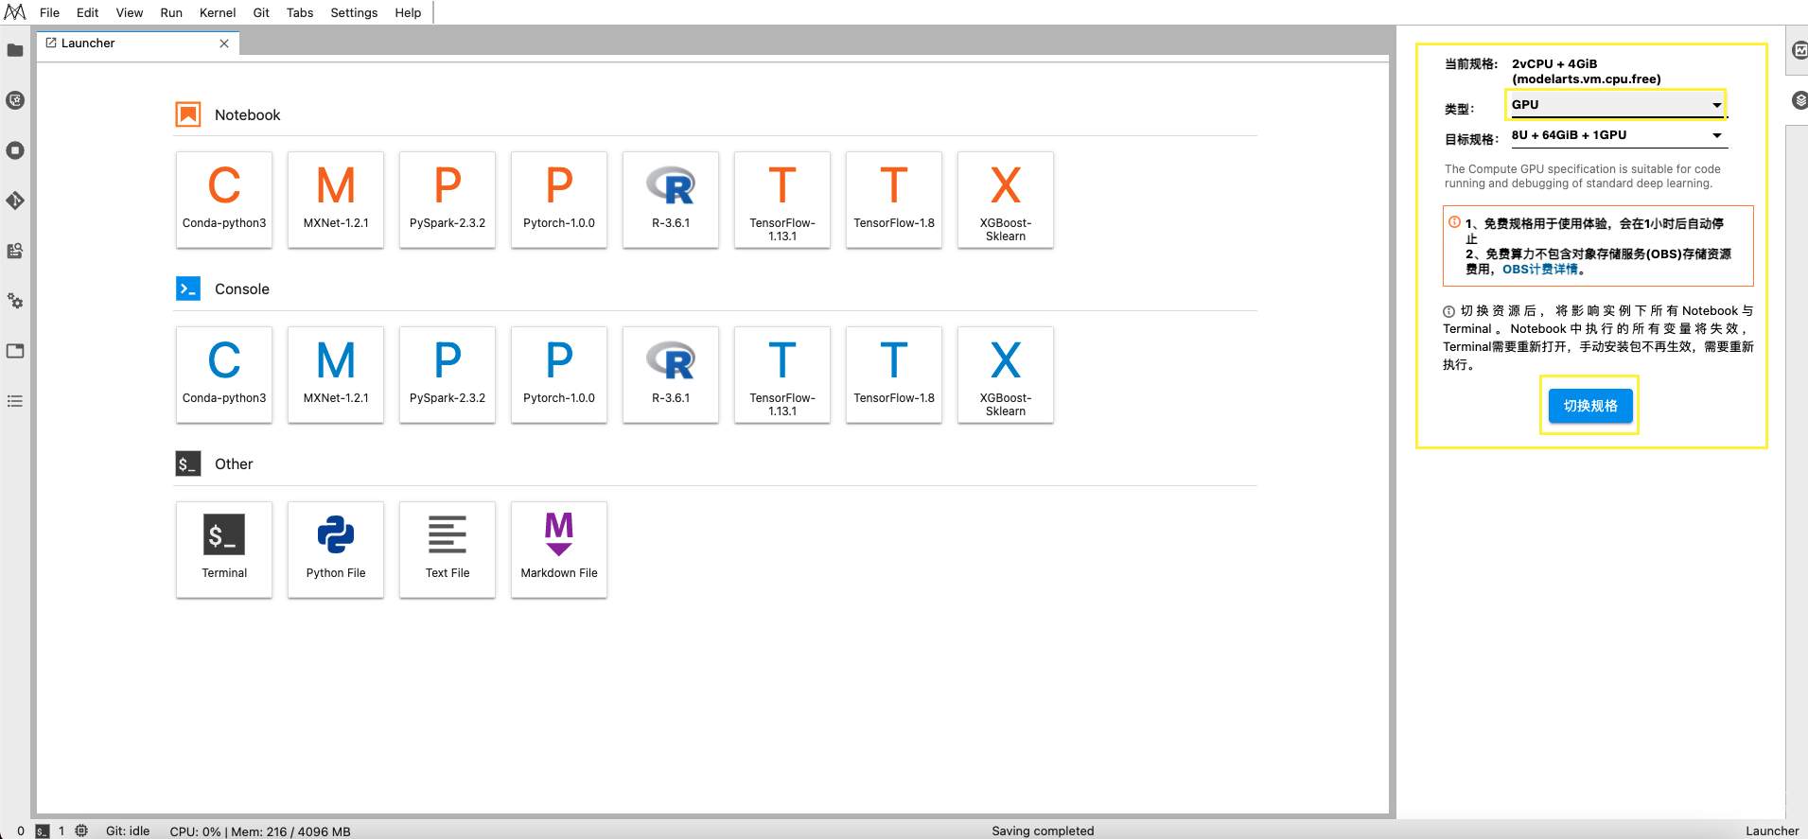
Task: Click the terminal count icon in status bar
Action: pyautogui.click(x=43, y=831)
